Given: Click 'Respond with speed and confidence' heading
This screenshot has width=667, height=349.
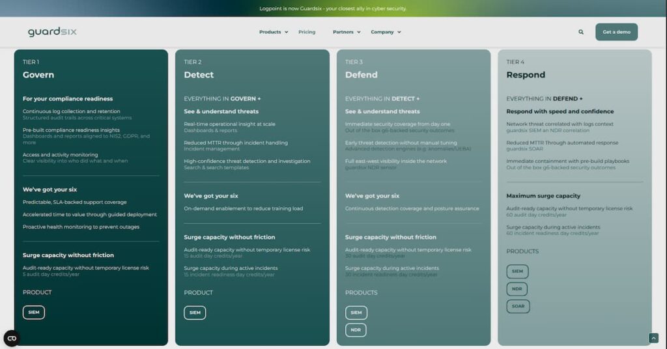Looking at the screenshot, I should coord(560,111).
